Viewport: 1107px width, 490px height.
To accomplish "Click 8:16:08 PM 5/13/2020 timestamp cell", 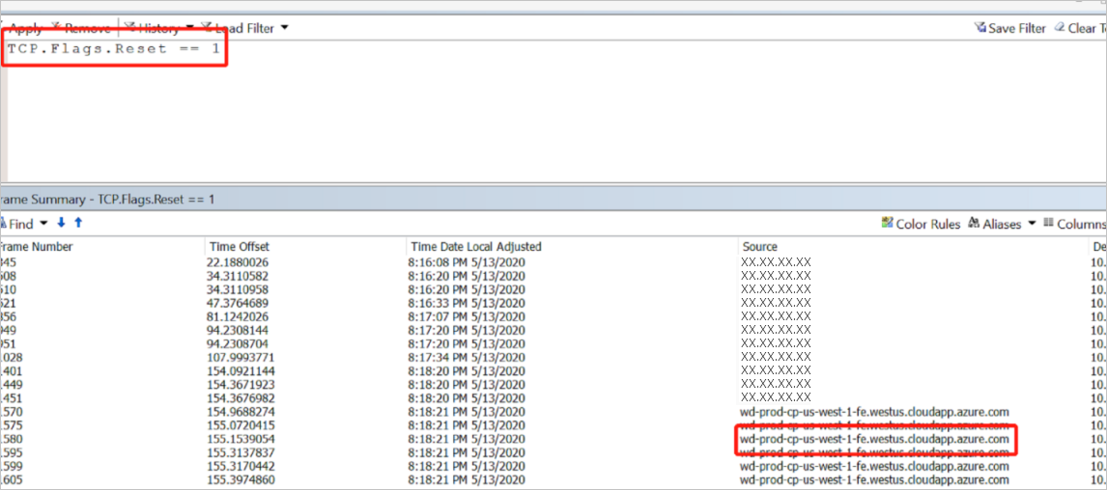I will pos(468,262).
